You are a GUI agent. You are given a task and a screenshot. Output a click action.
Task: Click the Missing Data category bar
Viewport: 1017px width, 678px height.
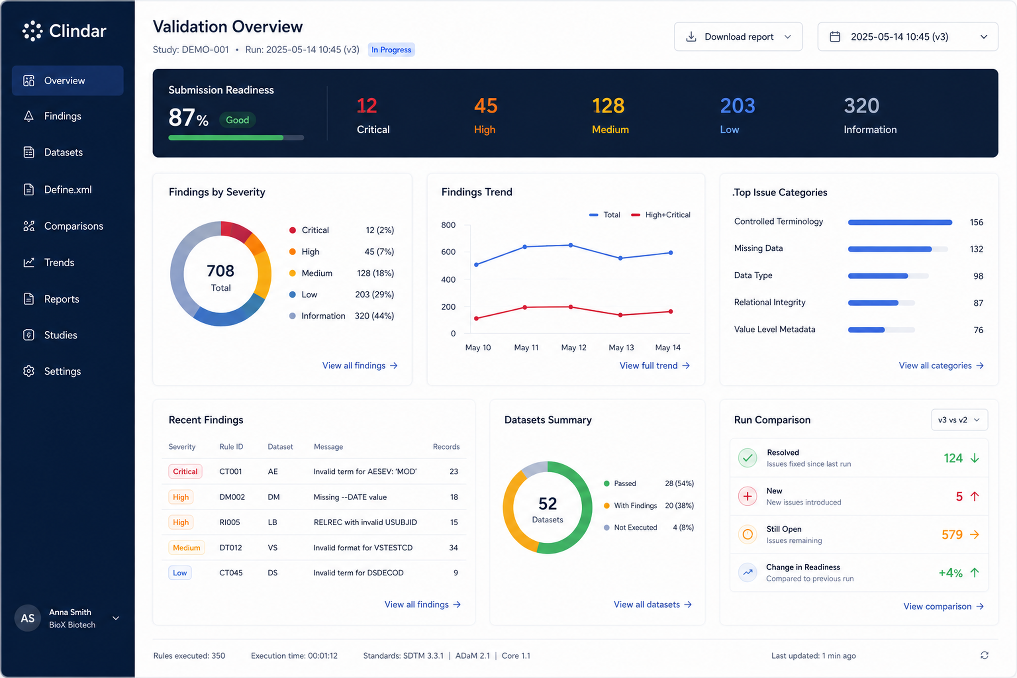coord(898,249)
